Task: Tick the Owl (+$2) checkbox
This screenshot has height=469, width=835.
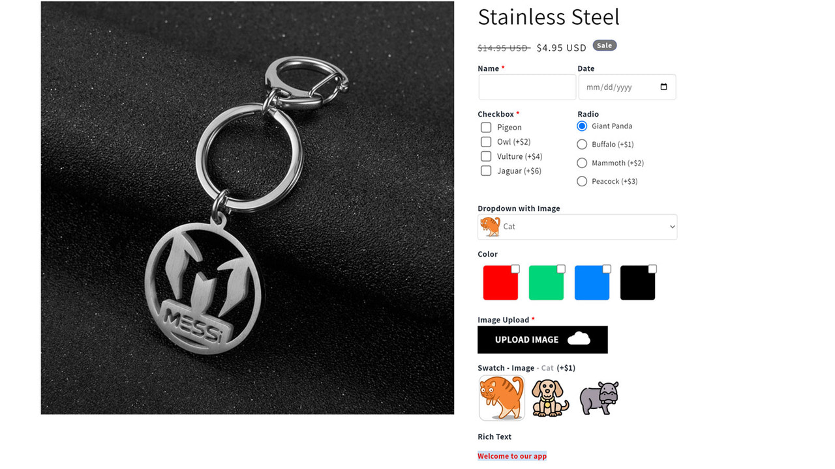Action: tap(486, 142)
